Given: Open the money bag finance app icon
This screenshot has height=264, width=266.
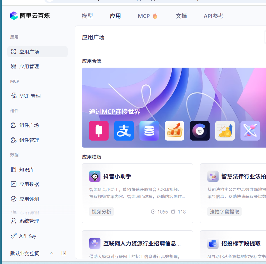Looking at the screenshot, I should coord(225,131).
